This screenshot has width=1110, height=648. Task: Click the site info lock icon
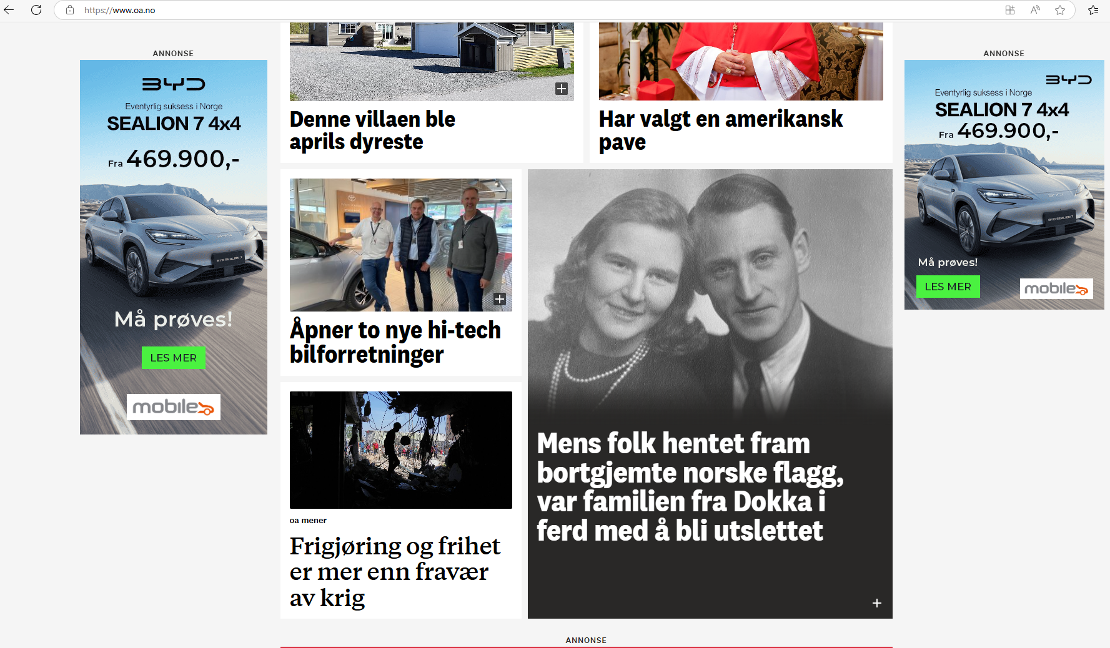[x=70, y=10]
